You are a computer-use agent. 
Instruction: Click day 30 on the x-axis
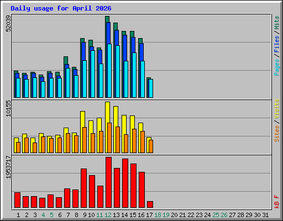click(257, 215)
